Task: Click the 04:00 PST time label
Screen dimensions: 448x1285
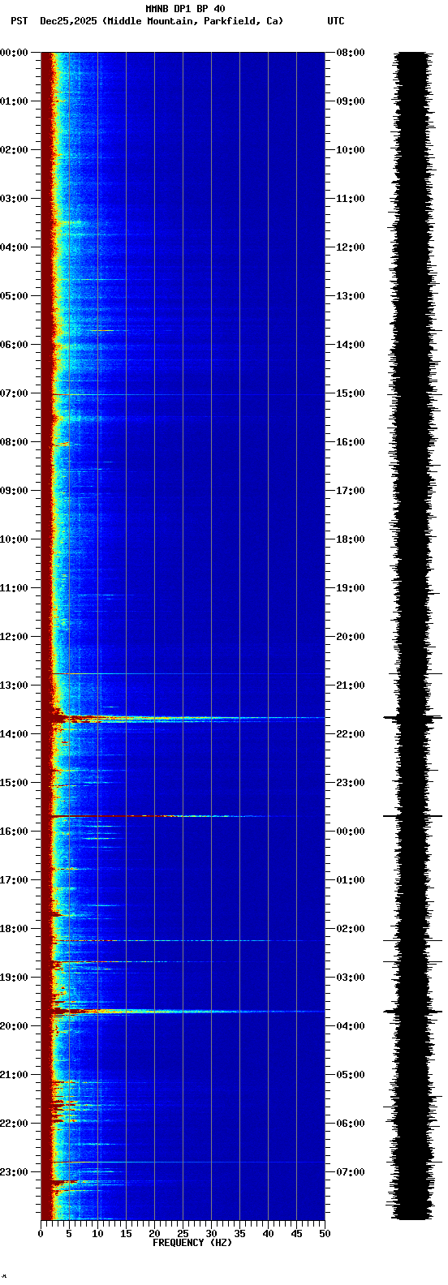Action: tap(14, 247)
